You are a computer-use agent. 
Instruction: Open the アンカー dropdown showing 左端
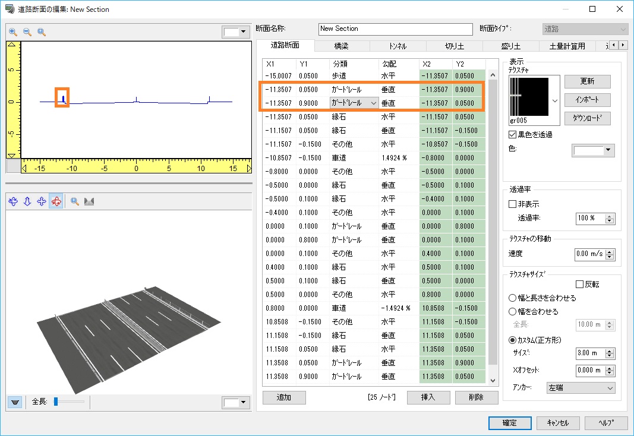click(581, 388)
